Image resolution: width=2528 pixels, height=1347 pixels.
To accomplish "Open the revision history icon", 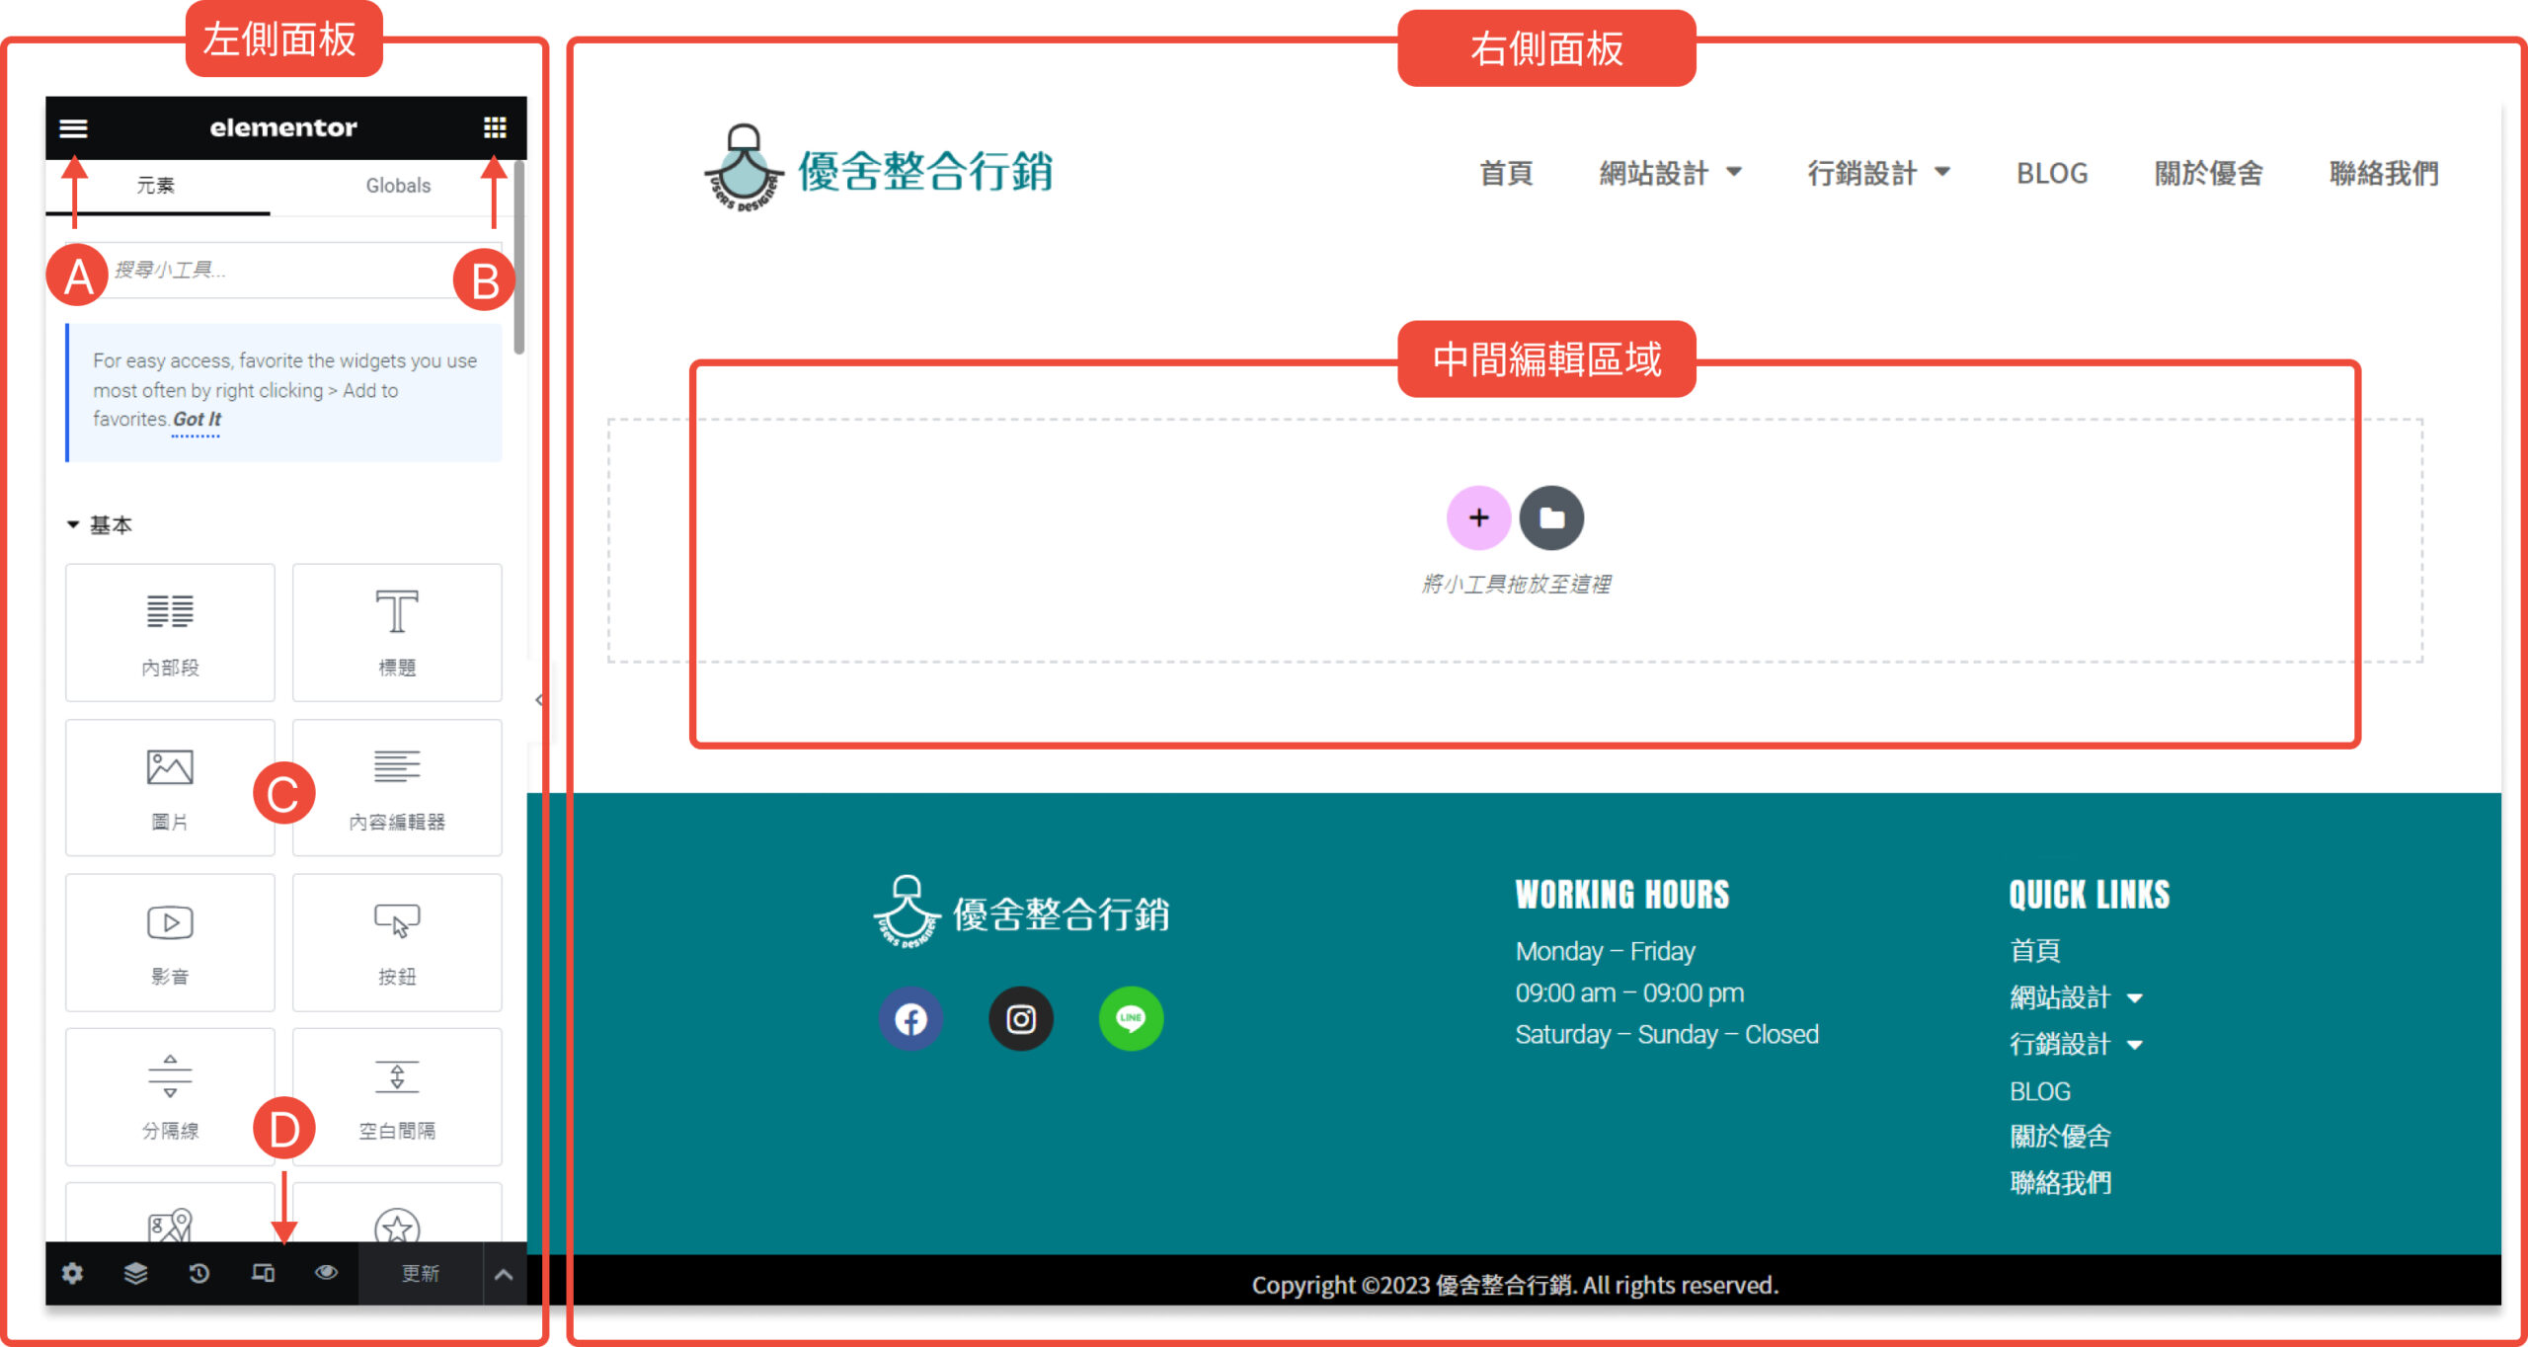I will pos(198,1273).
